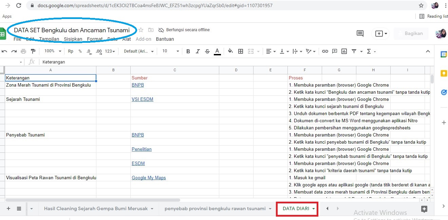Toggle strikethrough formatting
The image size is (448, 220).
207,51
